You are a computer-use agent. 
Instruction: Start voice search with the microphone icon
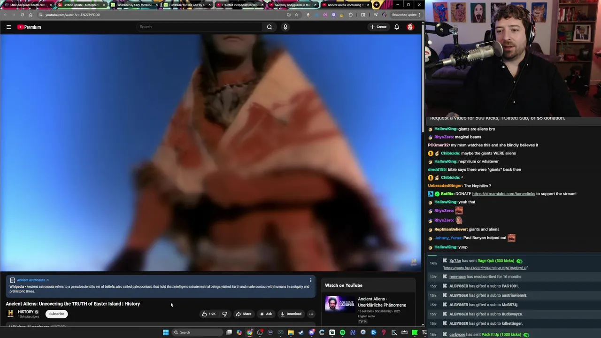pyautogui.click(x=285, y=27)
